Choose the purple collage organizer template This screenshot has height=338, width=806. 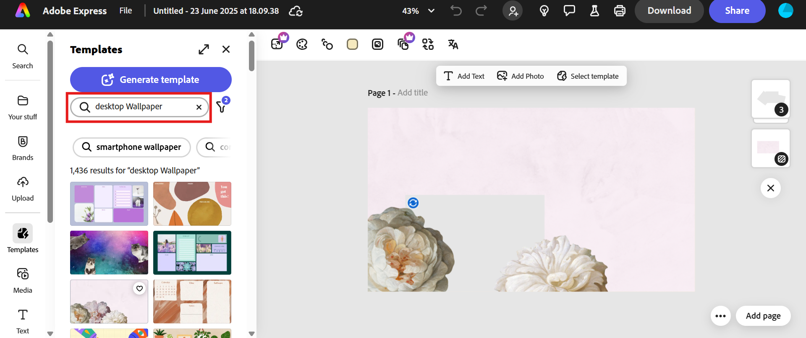[109, 204]
